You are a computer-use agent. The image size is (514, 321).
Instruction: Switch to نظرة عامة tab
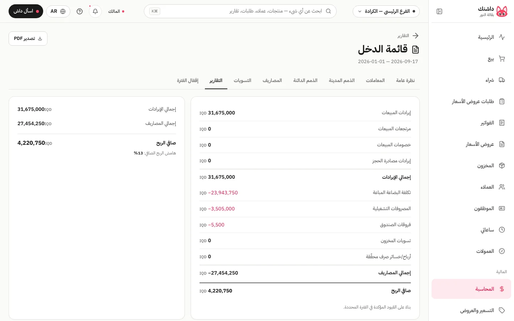coord(405,81)
